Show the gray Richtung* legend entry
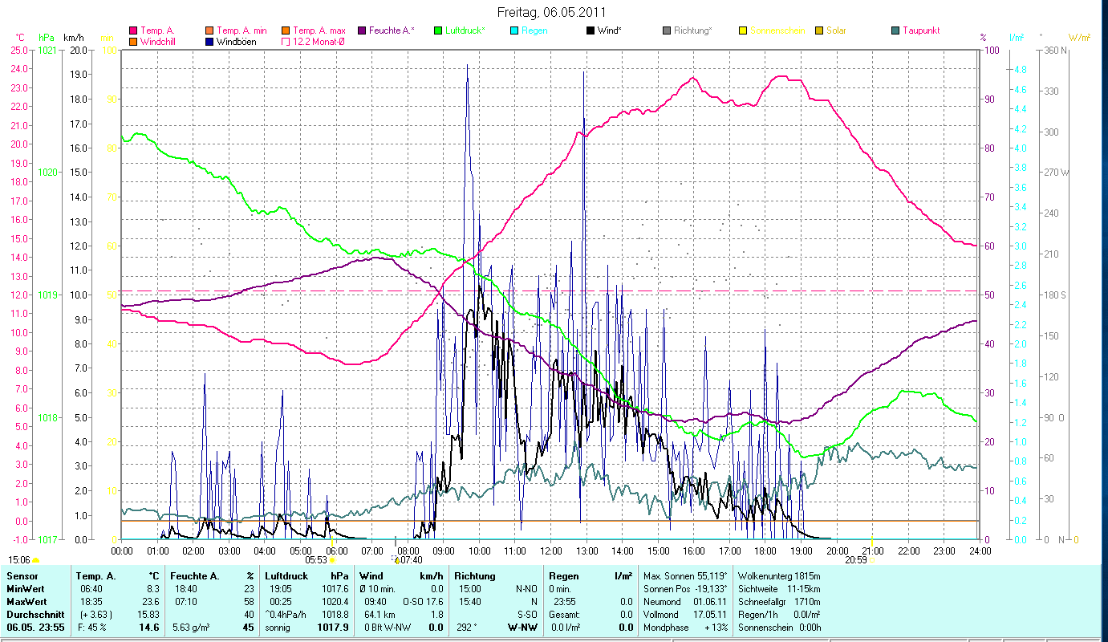 coord(666,30)
